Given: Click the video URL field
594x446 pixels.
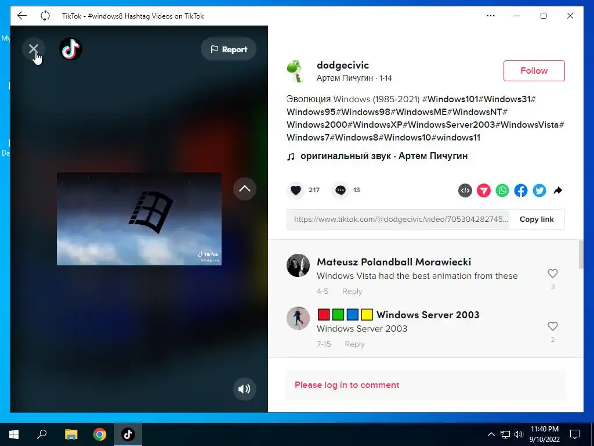Looking at the screenshot, I should tap(398, 219).
